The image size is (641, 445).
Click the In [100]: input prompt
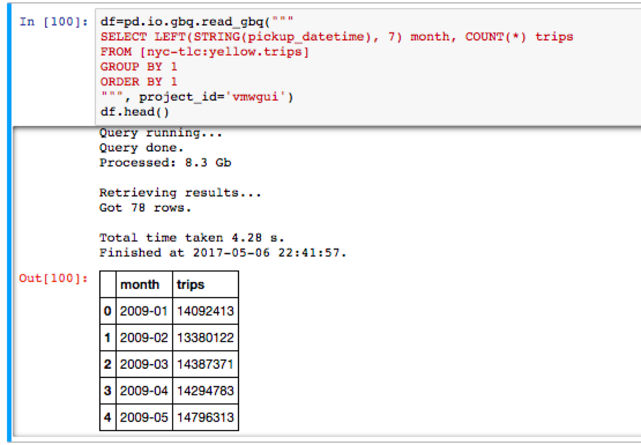[x=53, y=22]
